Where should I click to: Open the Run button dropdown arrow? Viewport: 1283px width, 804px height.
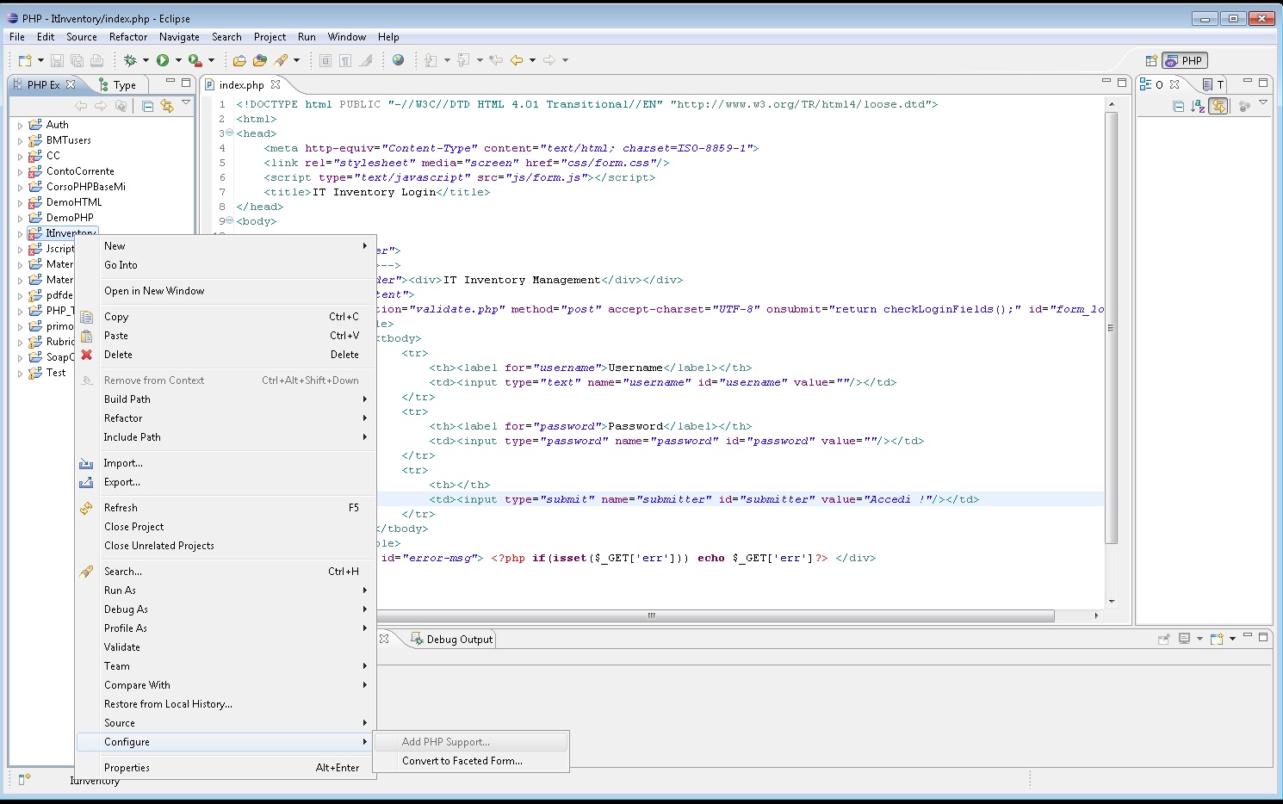[x=178, y=60]
